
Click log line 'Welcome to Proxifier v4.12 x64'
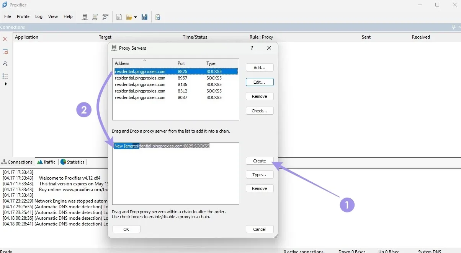coord(70,178)
